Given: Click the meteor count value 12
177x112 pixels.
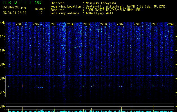Looking at the screenshot, I should 41,13.
